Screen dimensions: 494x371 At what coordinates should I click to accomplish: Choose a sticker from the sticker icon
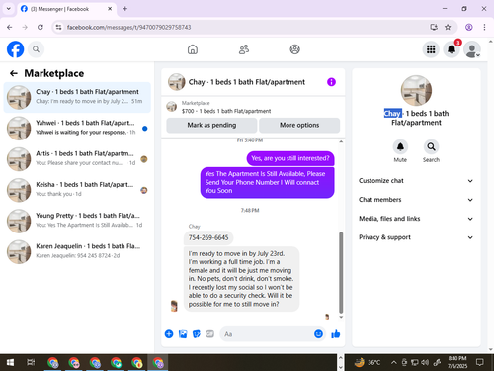tap(197, 334)
